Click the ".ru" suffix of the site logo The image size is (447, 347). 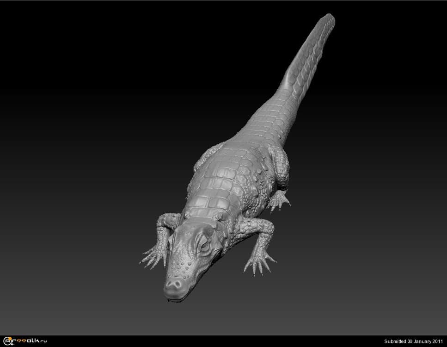[43, 341]
